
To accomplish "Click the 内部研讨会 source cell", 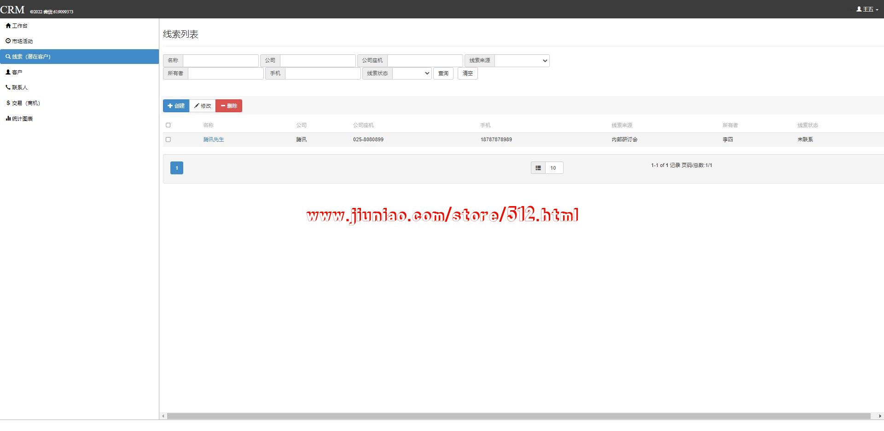I will click(625, 139).
